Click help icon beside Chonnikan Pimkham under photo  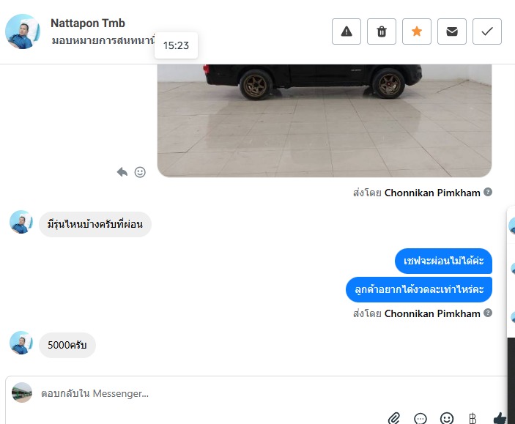pos(488,192)
